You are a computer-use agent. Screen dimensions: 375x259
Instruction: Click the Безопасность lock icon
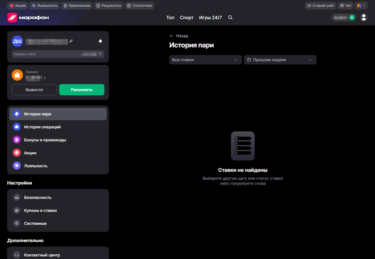pos(17,197)
